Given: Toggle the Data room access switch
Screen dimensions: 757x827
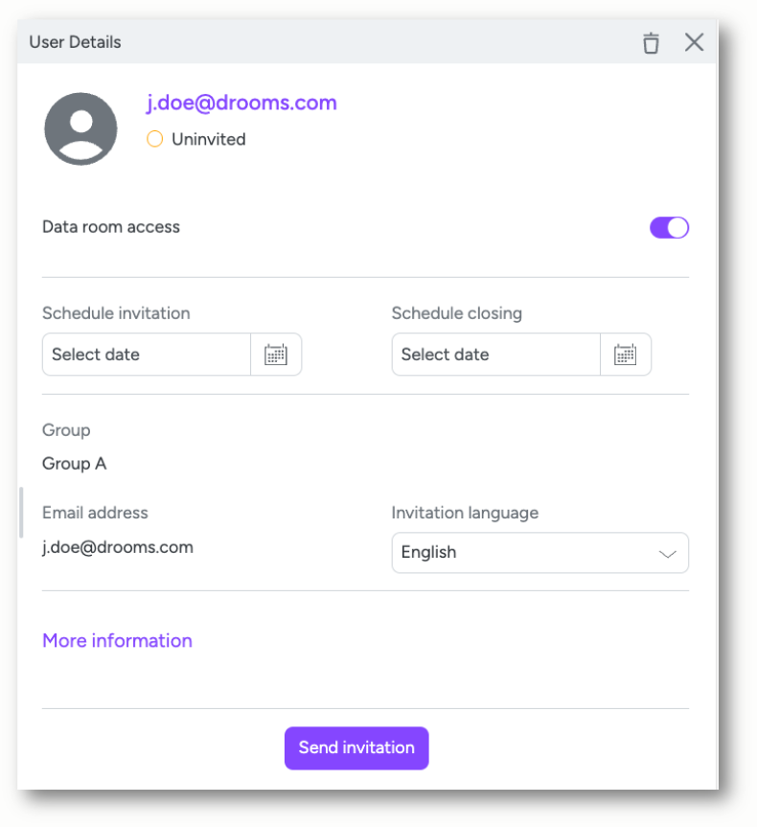Looking at the screenshot, I should (669, 228).
